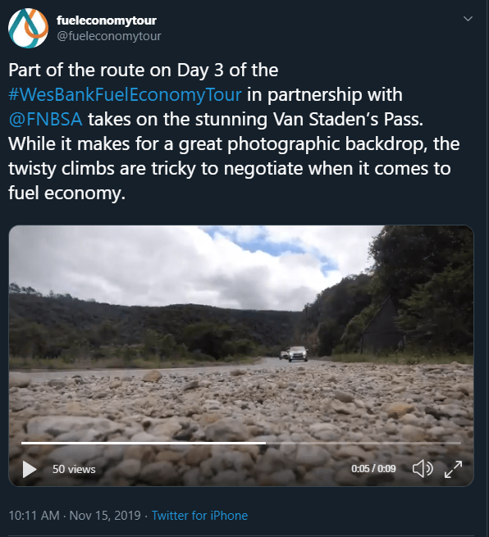
Task: Click the tweet text about Van Staden's Pass
Action: pos(234,131)
